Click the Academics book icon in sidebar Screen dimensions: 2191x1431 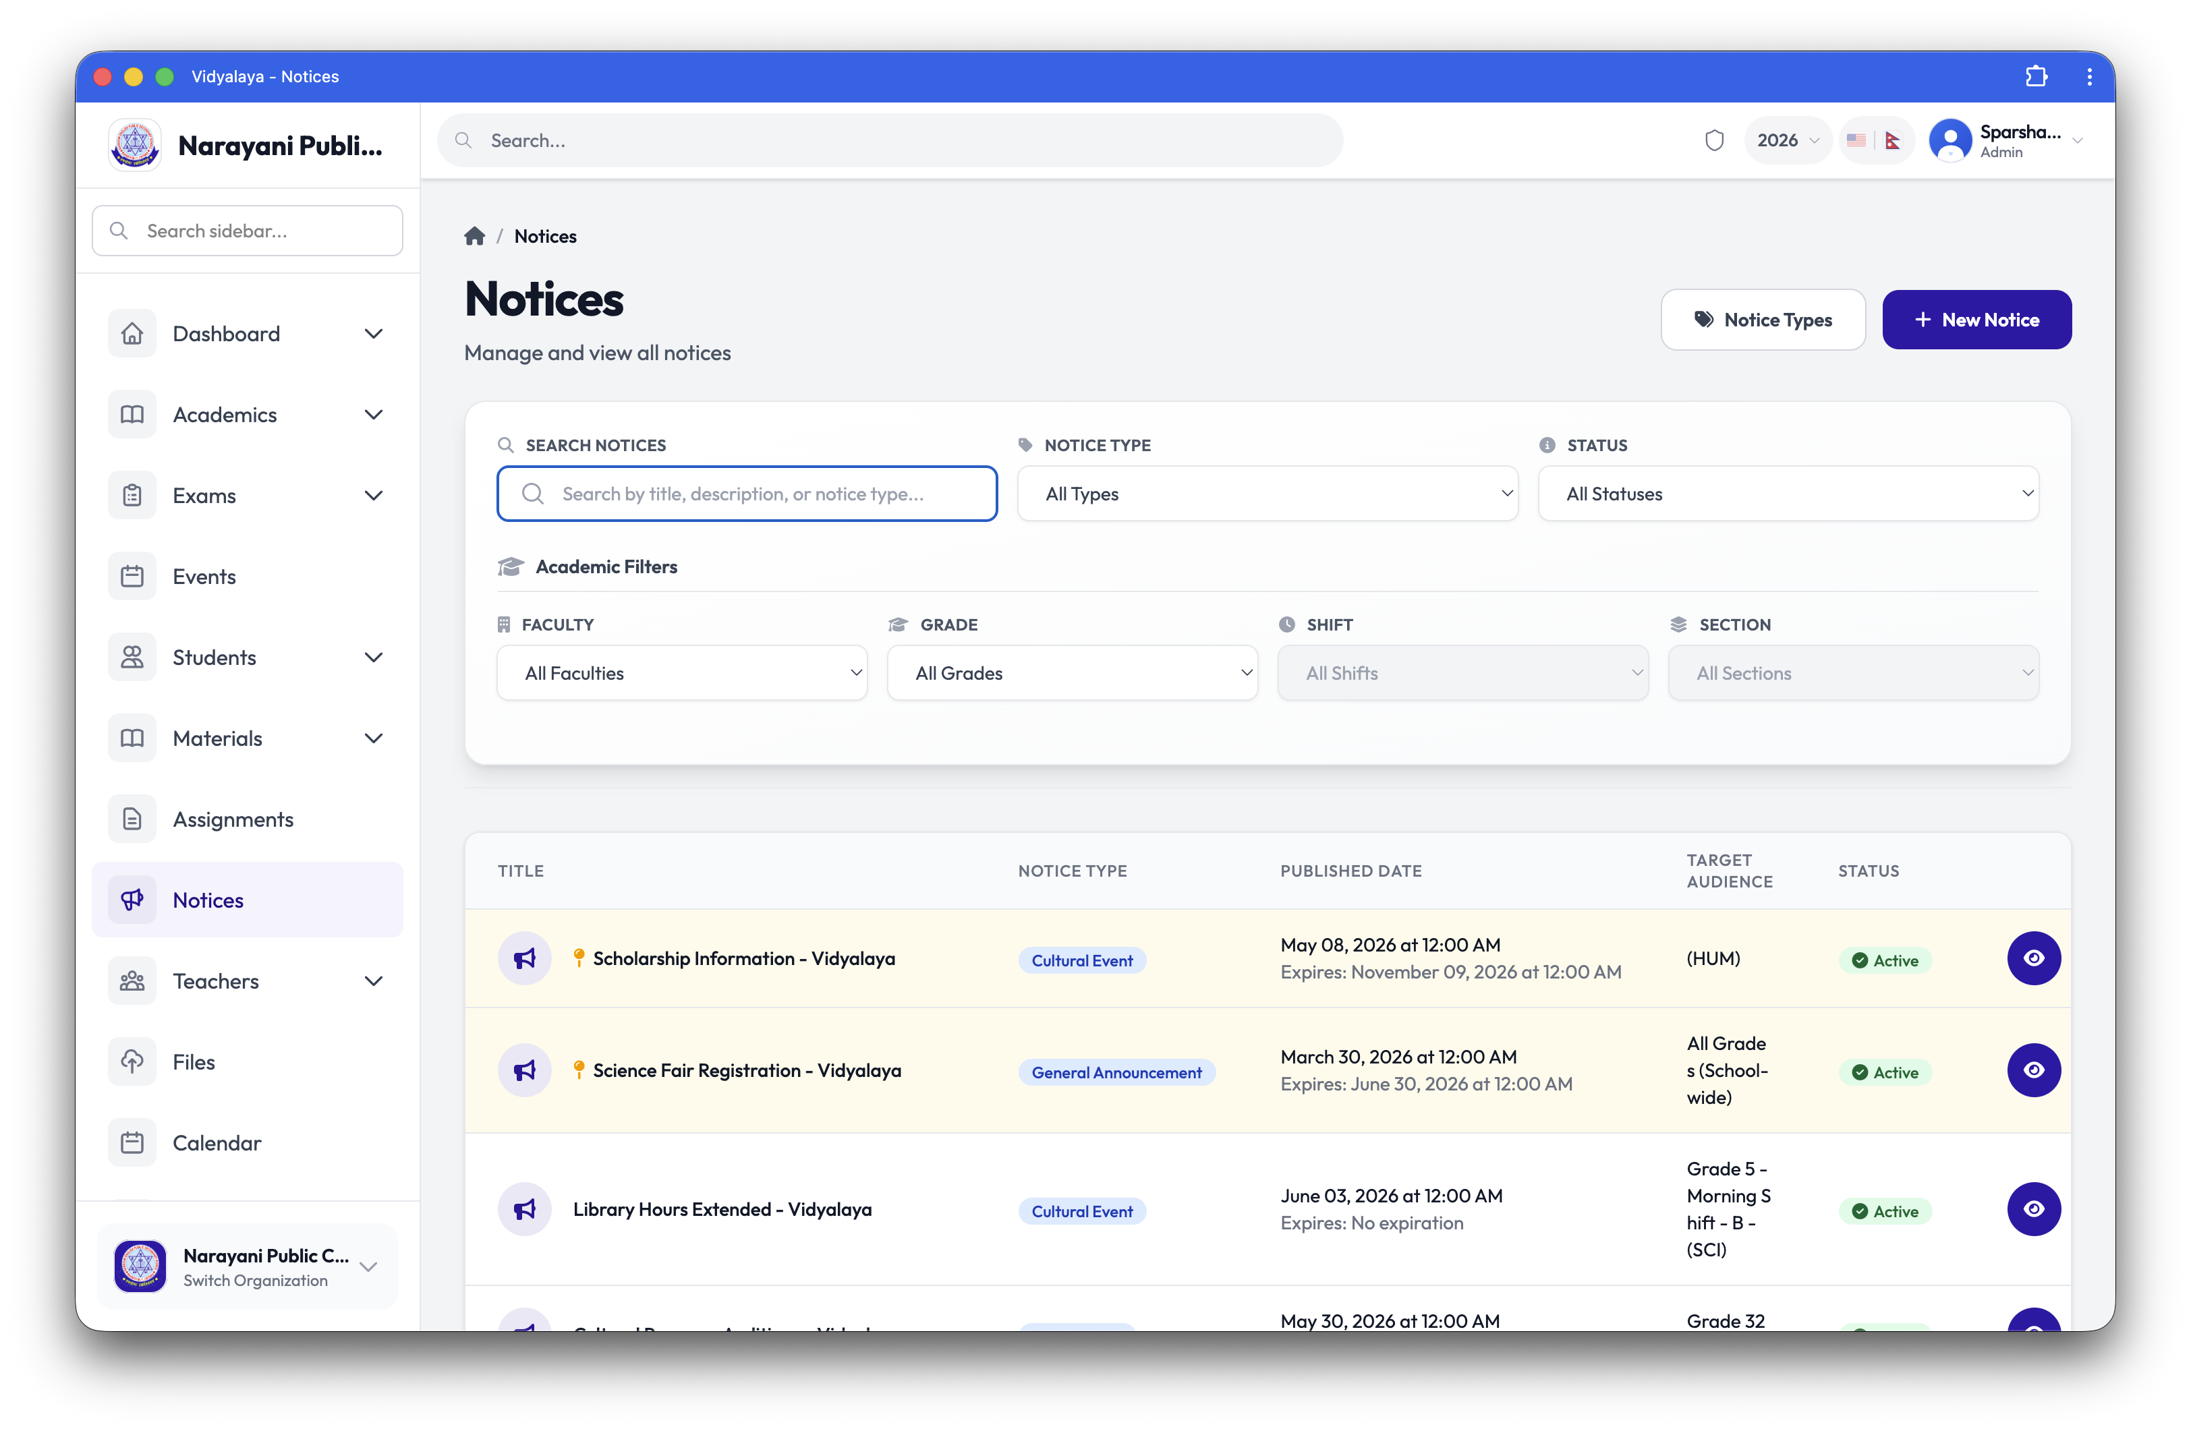pos(133,415)
